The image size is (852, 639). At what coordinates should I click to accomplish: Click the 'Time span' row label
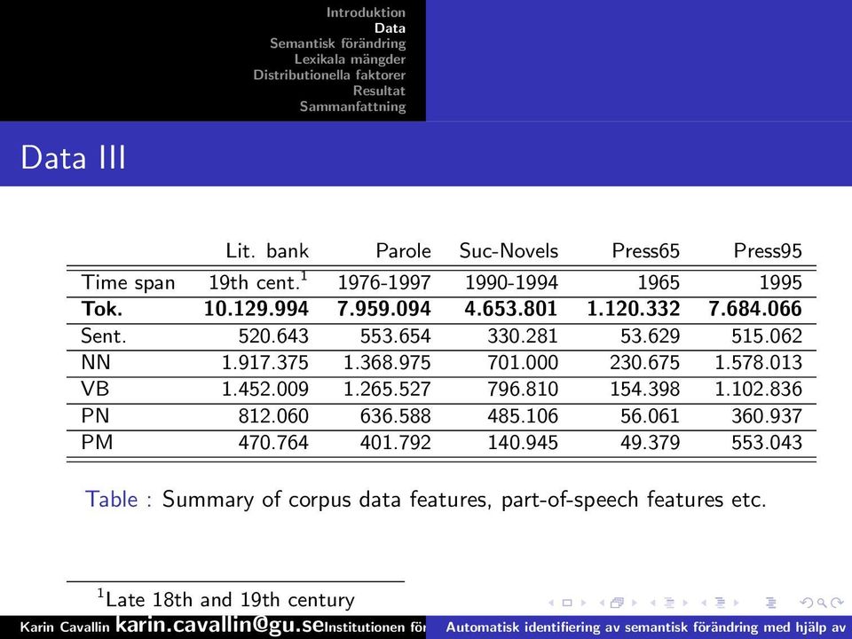pyautogui.click(x=128, y=282)
